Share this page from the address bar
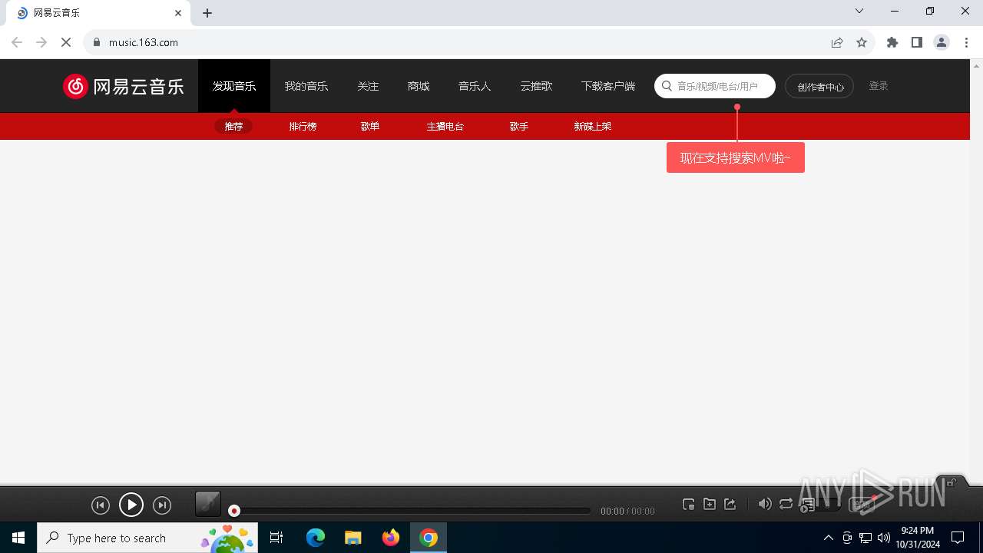The image size is (983, 553). coord(837,42)
